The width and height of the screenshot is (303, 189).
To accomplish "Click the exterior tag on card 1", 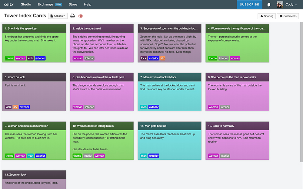I will coord(40,58).
